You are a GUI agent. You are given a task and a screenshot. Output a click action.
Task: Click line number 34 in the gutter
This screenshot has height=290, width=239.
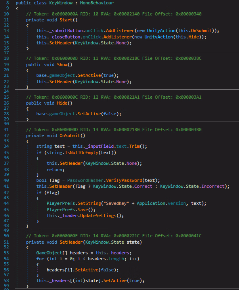[x=6, y=146]
